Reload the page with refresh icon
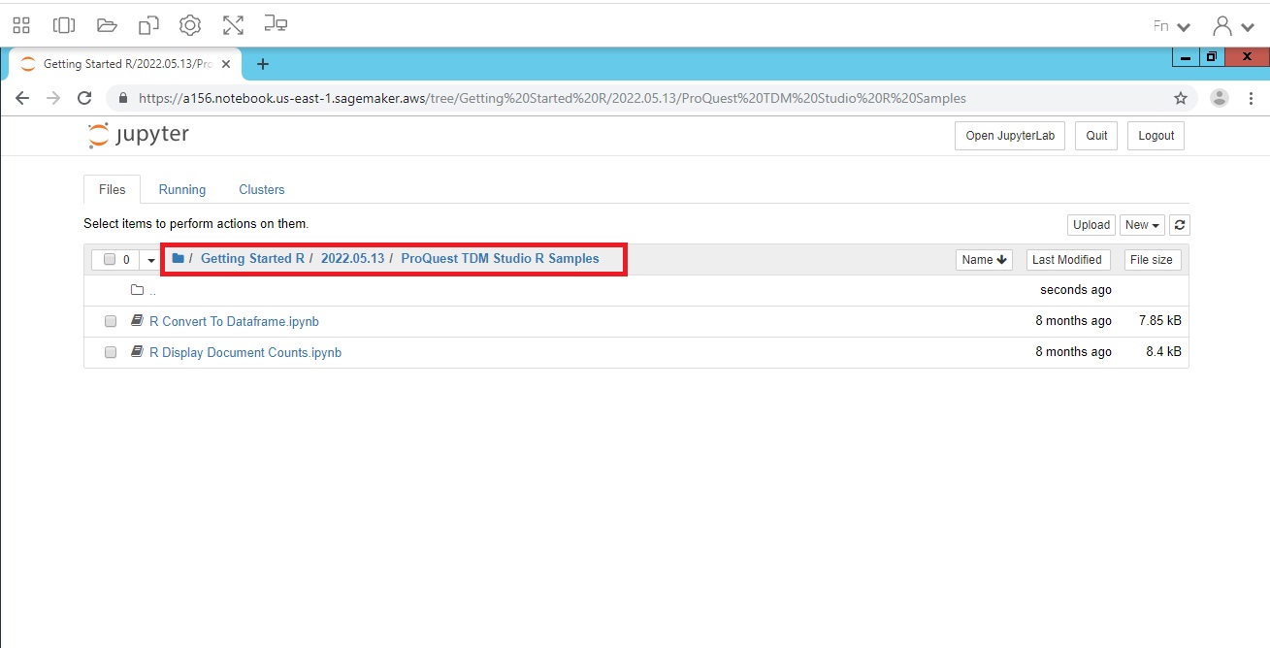1270x648 pixels. 84,98
